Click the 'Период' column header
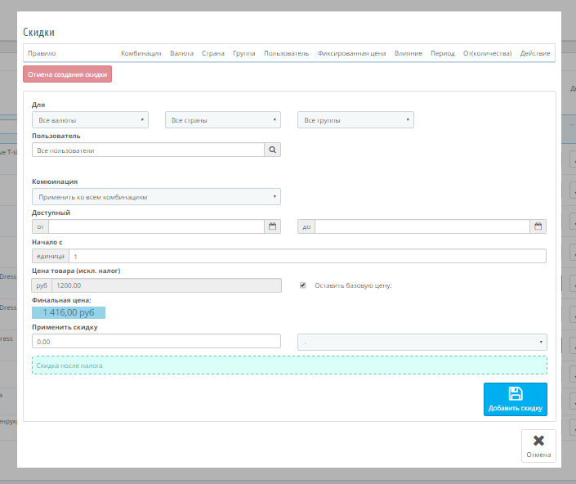 point(442,53)
